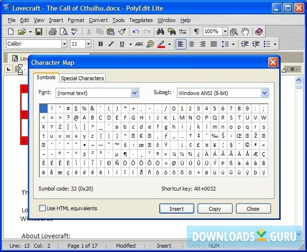307x252 pixels.
Task: Align text right
Action: (x=202, y=44)
